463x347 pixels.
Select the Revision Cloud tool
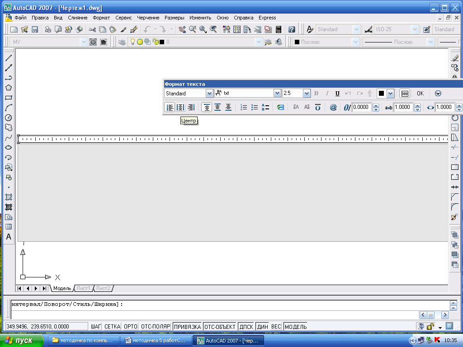tap(9, 127)
